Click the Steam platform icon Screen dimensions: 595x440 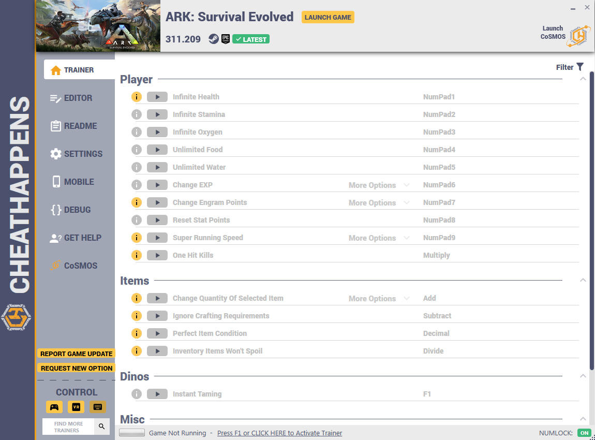[214, 39]
